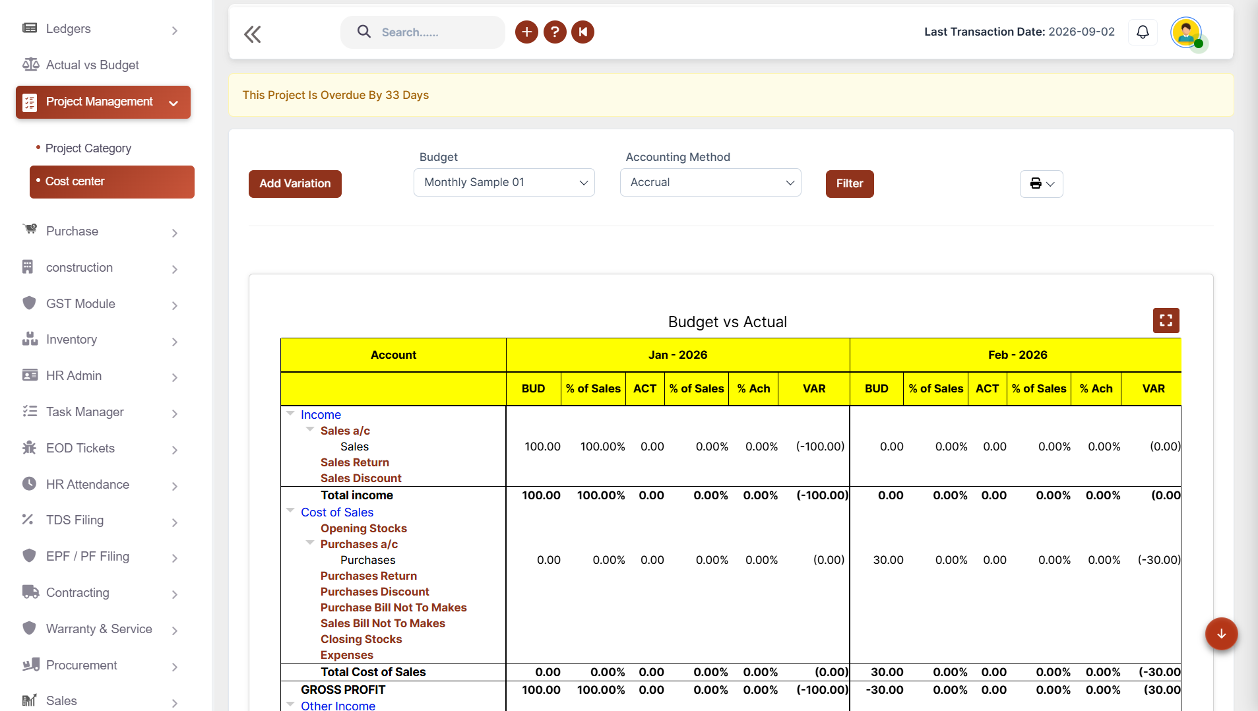Click the construction building icon
This screenshot has height=711, width=1258.
tap(28, 266)
